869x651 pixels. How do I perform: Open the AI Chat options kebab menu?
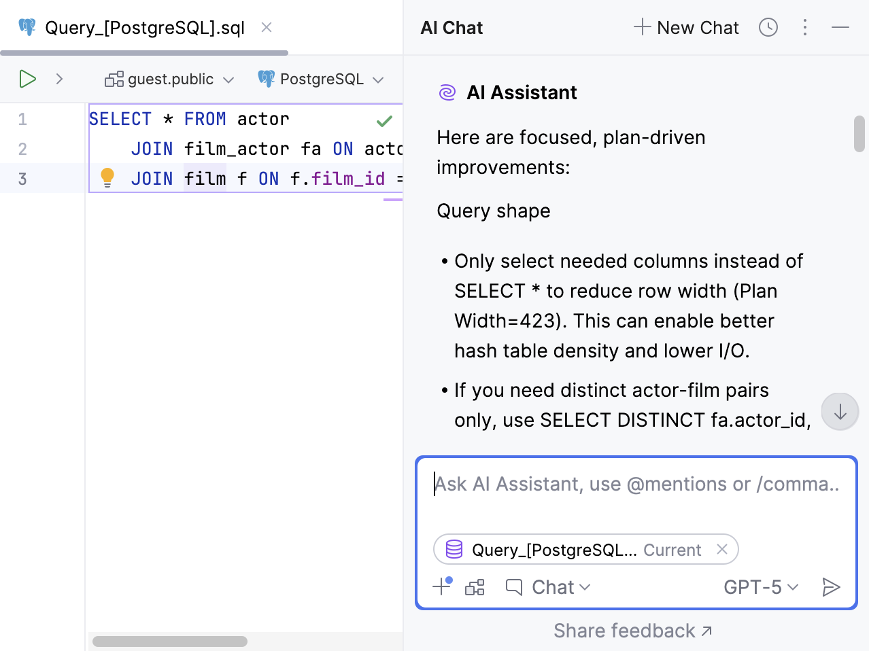[804, 27]
